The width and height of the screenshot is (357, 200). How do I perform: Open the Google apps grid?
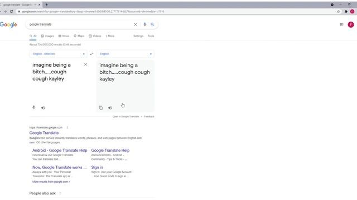tap(341, 24)
